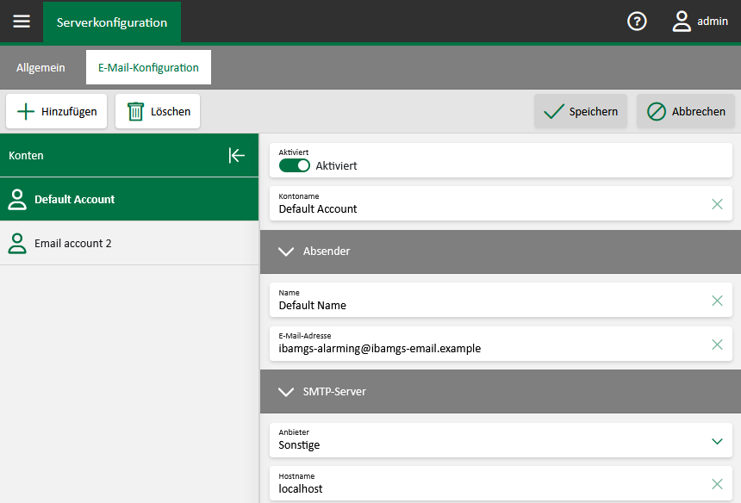Open the Anbieter dropdown showing Sonstige

(x=501, y=440)
